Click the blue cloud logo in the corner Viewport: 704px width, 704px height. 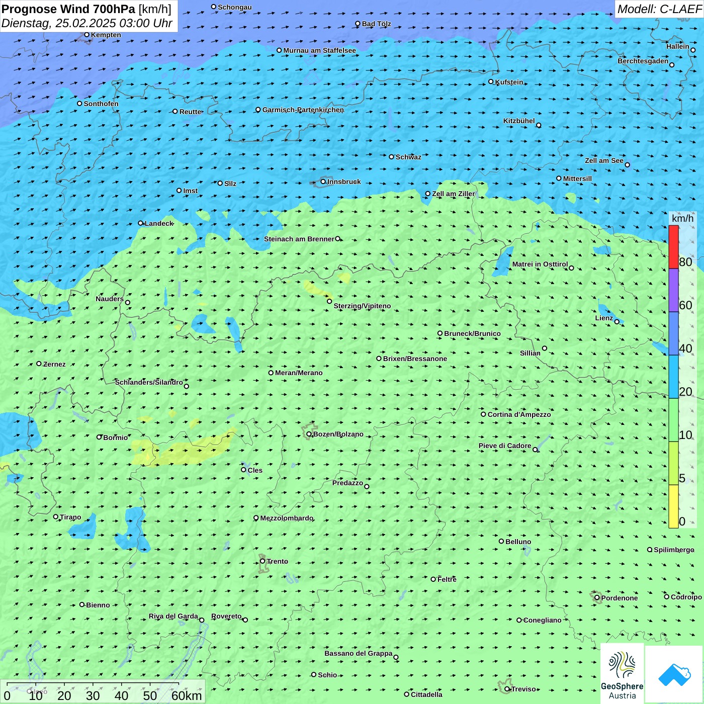pyautogui.click(x=674, y=674)
